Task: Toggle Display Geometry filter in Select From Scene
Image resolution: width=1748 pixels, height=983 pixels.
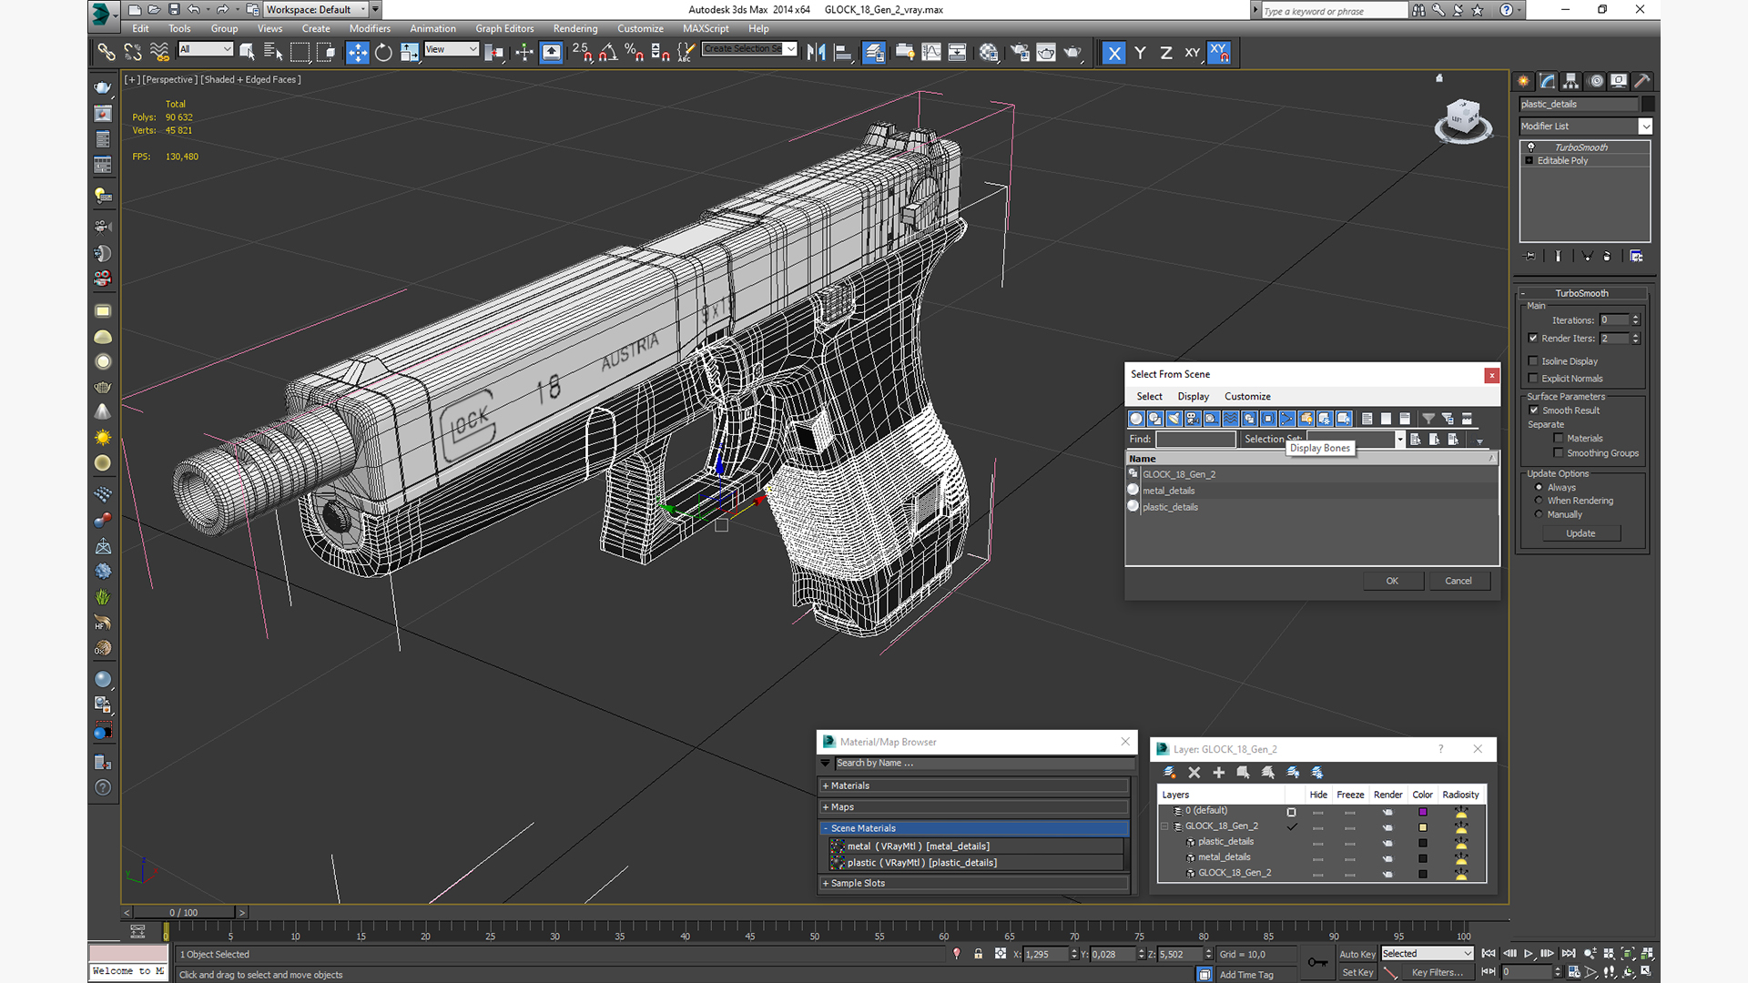Action: [x=1136, y=419]
